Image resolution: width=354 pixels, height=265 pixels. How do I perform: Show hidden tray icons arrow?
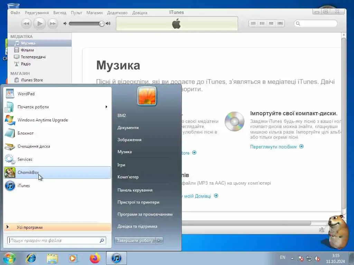[292, 258]
